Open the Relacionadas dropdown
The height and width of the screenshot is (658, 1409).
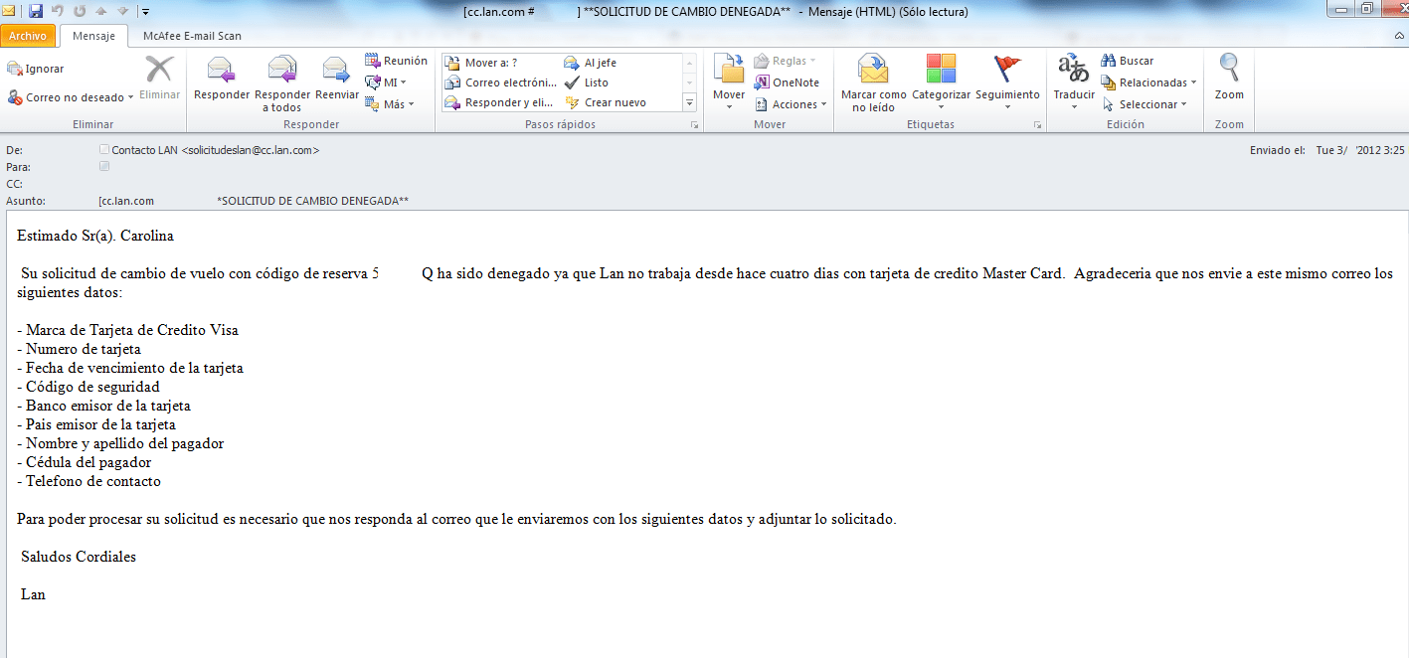pyautogui.click(x=1148, y=82)
